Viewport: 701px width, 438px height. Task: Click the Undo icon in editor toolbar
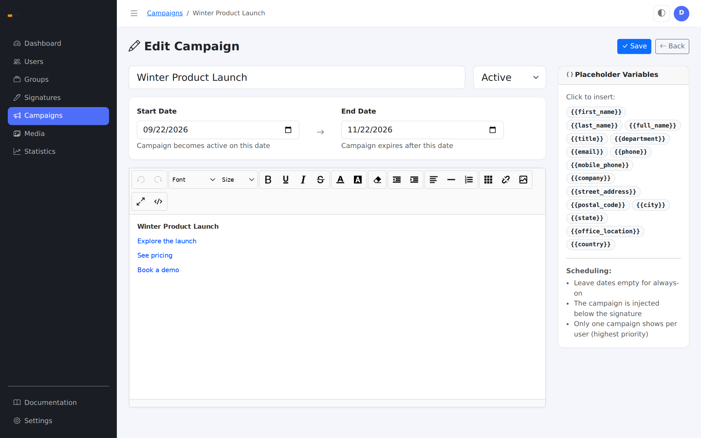pos(141,179)
